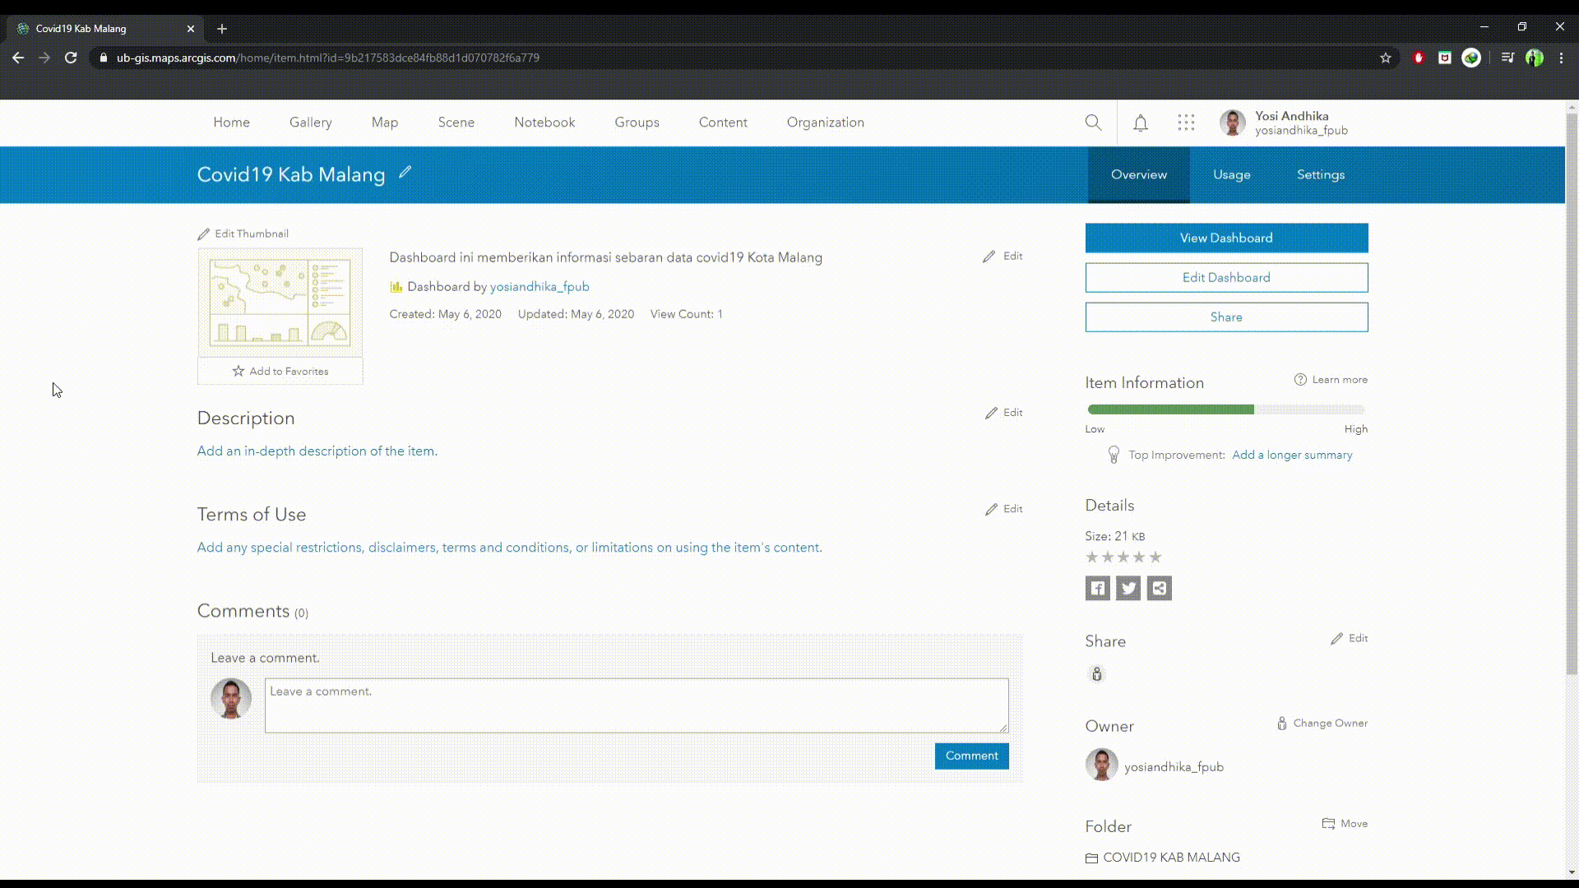
Task: Move item to another folder
Action: [1345, 824]
